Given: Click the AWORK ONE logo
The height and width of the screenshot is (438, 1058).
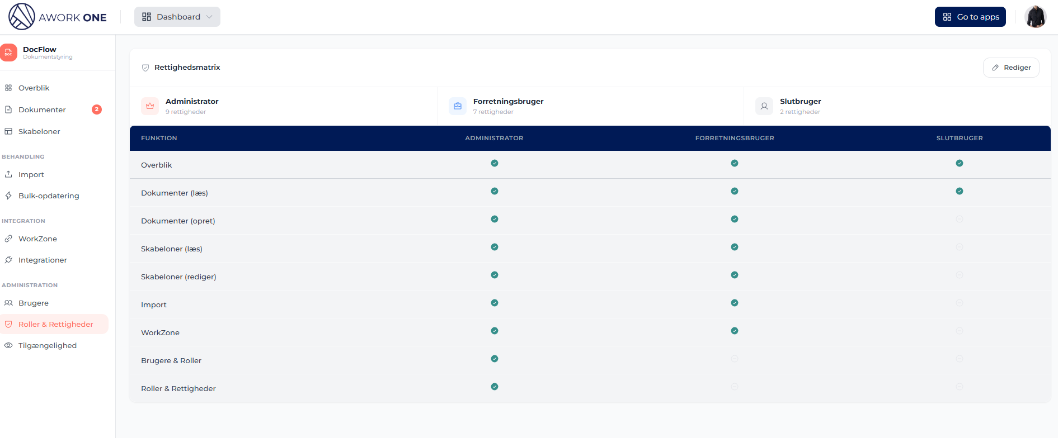Looking at the screenshot, I should 57,17.
